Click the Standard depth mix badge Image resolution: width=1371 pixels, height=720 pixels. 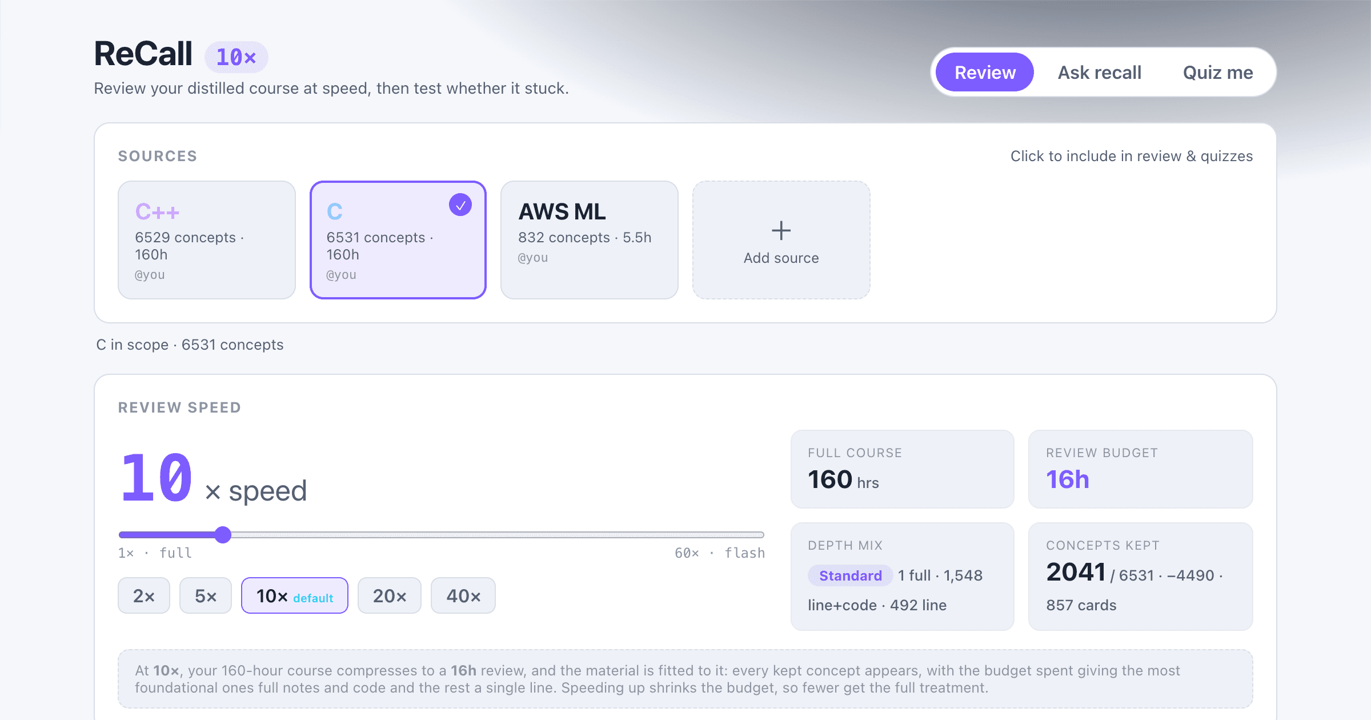[x=851, y=575]
